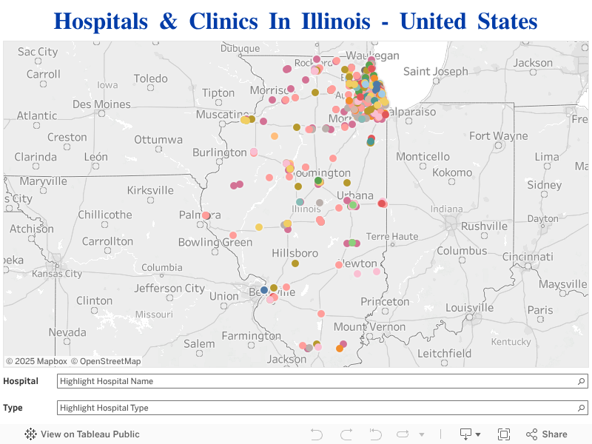Select the orange dot southwest of Mount Vernon
592x444 pixels.
pyautogui.click(x=340, y=349)
